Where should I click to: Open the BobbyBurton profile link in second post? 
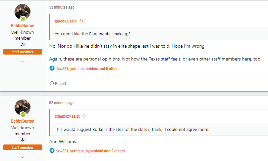(x=23, y=121)
